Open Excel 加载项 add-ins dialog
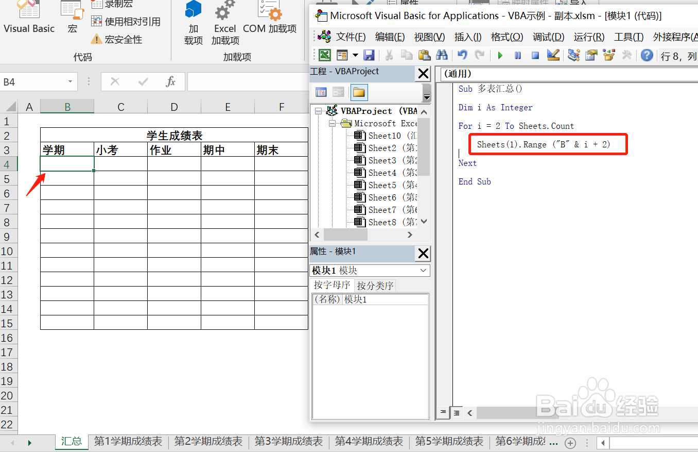698x452 pixels. coord(225,23)
